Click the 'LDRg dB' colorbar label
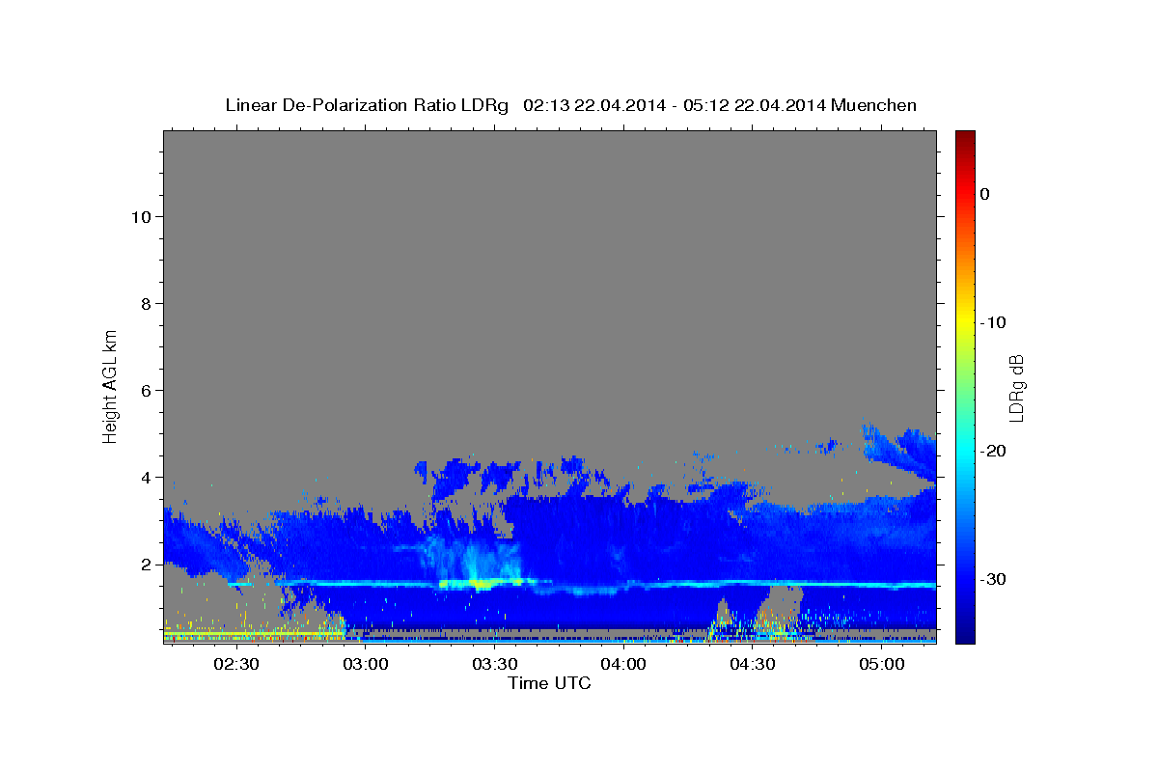 click(x=1016, y=388)
